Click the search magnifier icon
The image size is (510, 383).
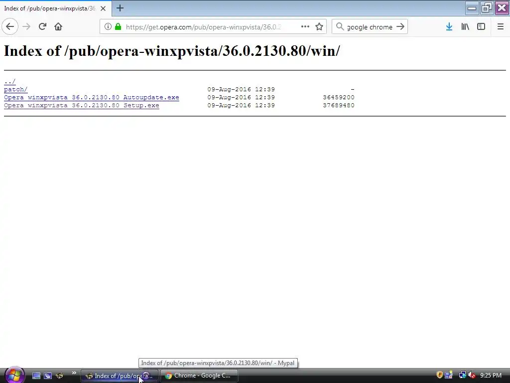(340, 27)
